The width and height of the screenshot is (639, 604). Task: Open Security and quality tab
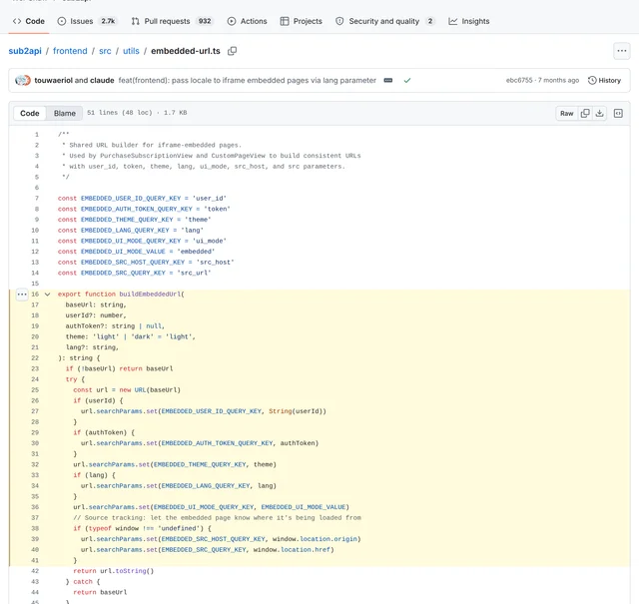(384, 21)
